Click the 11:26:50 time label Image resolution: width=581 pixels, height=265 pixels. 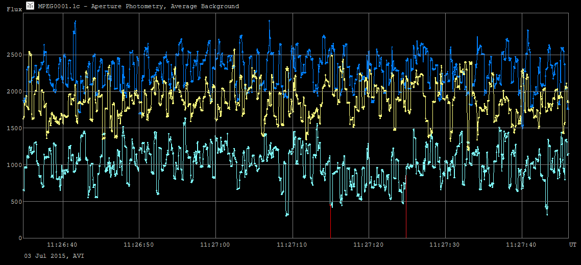click(x=139, y=245)
